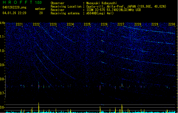Click the tall yellow power spike just before 2227
Image resolution: width=178 pixels, height=113 pixels.
pos(122,108)
